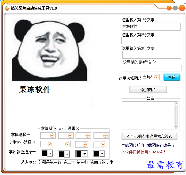Click the blue 生成图片后自己截图保存就是了 hint text
The image size is (186, 175).
click(x=148, y=145)
